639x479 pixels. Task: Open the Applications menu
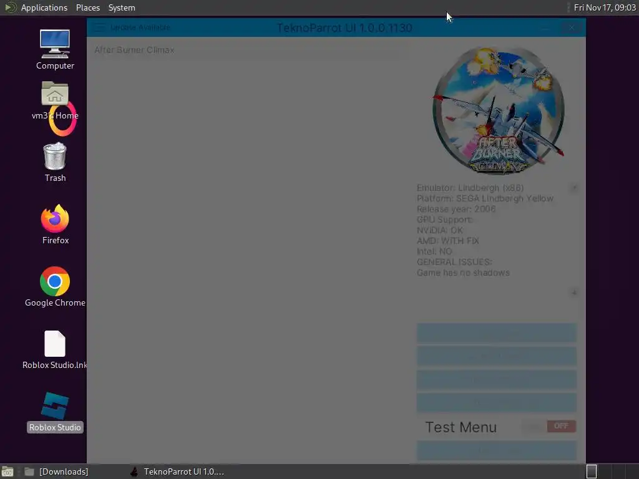(44, 7)
